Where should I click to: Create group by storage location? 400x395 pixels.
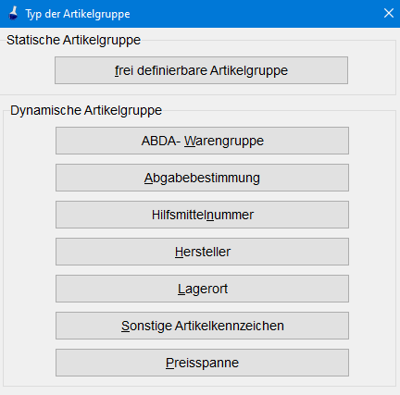coord(202,289)
